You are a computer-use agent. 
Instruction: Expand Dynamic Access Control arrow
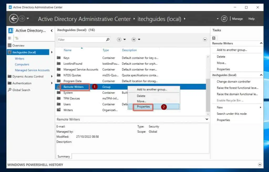pyautogui.click(x=52, y=76)
